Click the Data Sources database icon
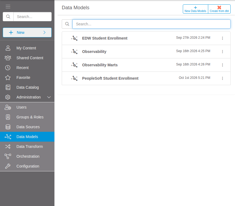 tap(8, 127)
